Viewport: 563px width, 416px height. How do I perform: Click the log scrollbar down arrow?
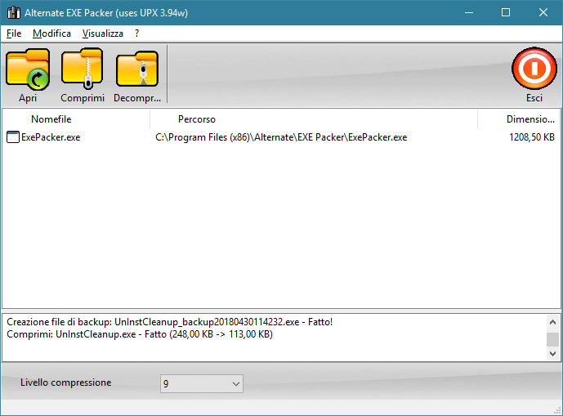point(553,353)
